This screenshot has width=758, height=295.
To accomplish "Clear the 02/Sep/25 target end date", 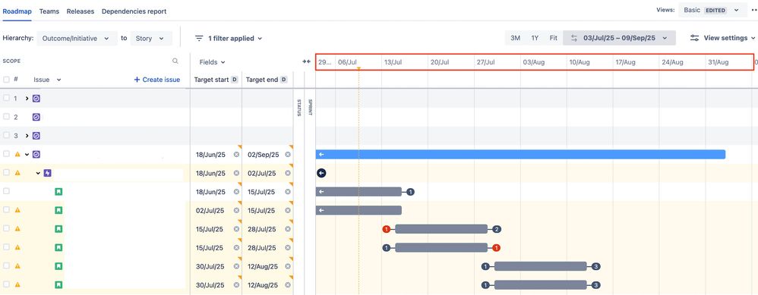I will 288,155.
